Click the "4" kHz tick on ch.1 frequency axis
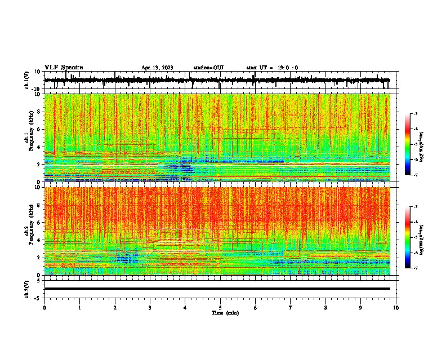Screen dimensions: 446x345 coord(39,147)
